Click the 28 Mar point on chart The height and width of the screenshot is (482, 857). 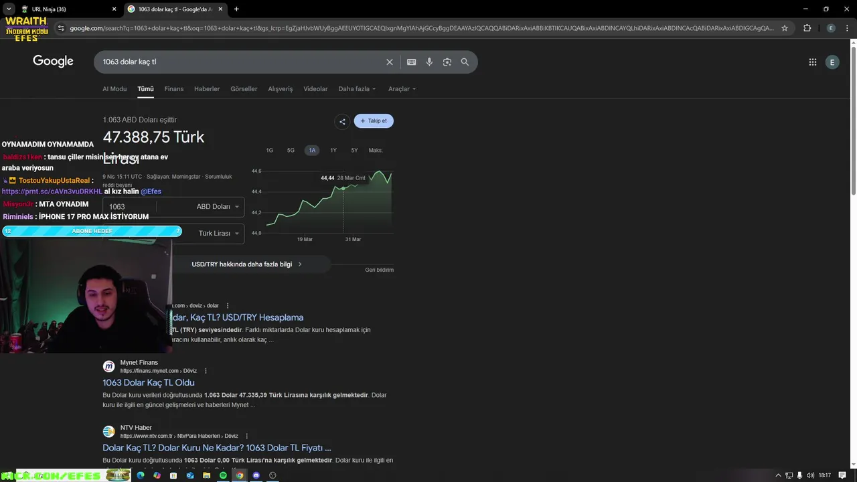[343, 188]
